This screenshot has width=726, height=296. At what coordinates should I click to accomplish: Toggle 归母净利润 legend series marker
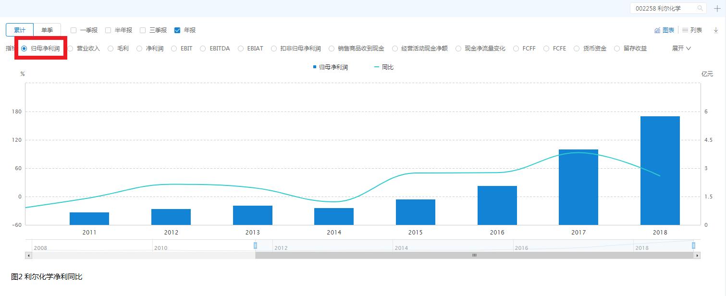point(315,67)
